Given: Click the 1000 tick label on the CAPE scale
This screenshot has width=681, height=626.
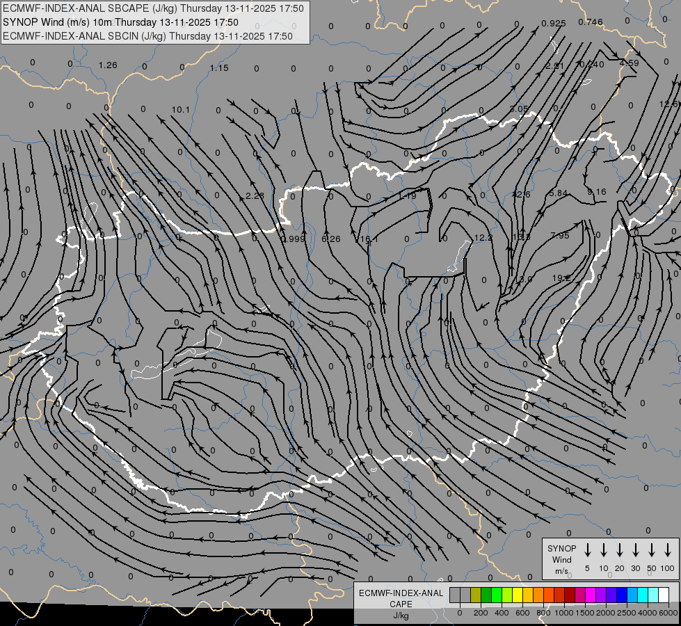Looking at the screenshot, I should pyautogui.click(x=563, y=613).
